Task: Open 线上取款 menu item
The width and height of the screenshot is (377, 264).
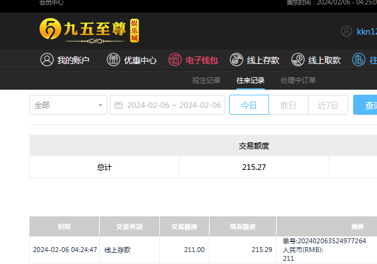Action: (324, 60)
